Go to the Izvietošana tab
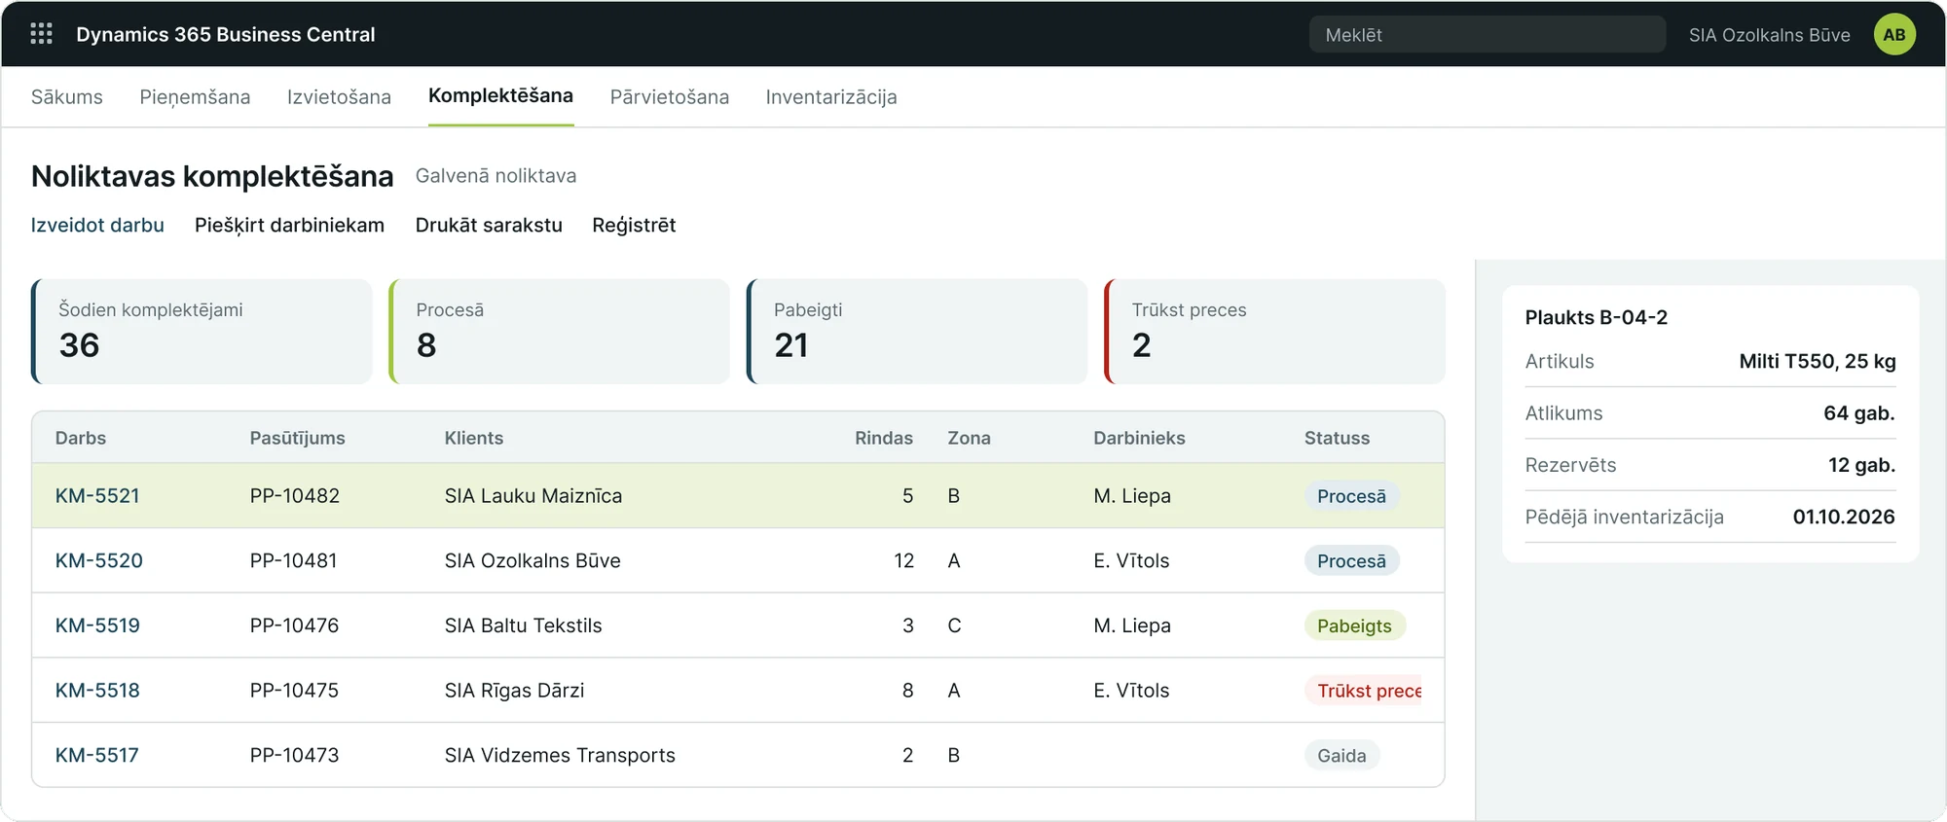The width and height of the screenshot is (1947, 822). (x=339, y=97)
